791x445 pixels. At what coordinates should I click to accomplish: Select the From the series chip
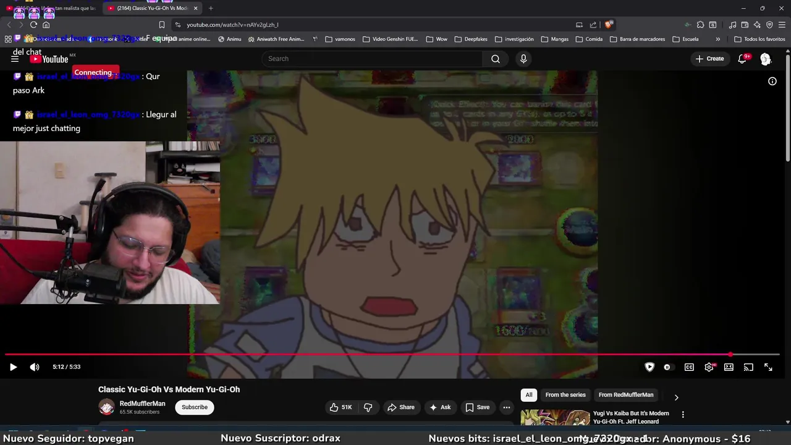click(565, 395)
